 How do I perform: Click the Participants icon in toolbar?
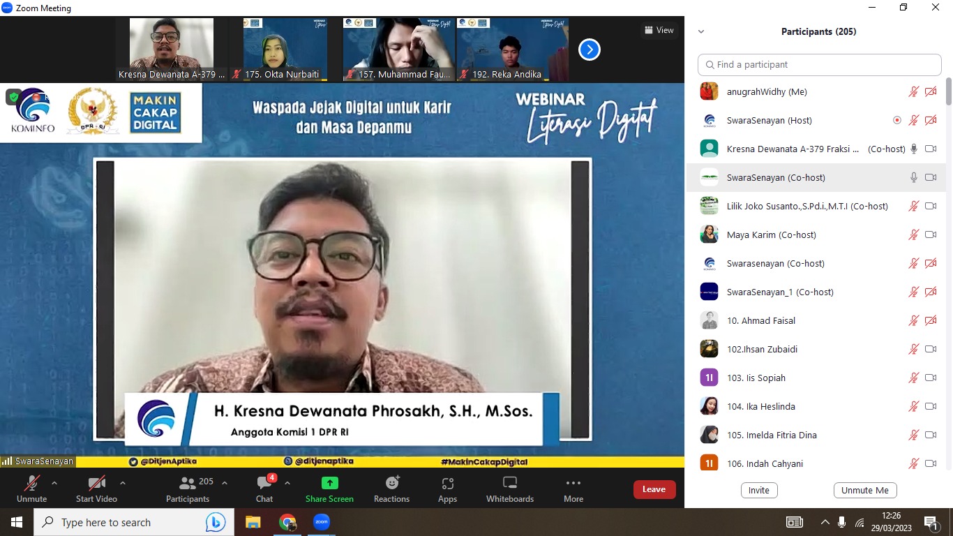188,483
